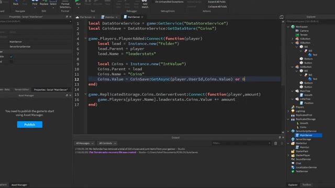This screenshot has height=188, width=335.
Task: Click the Back navigate button
Action: pos(16,3)
